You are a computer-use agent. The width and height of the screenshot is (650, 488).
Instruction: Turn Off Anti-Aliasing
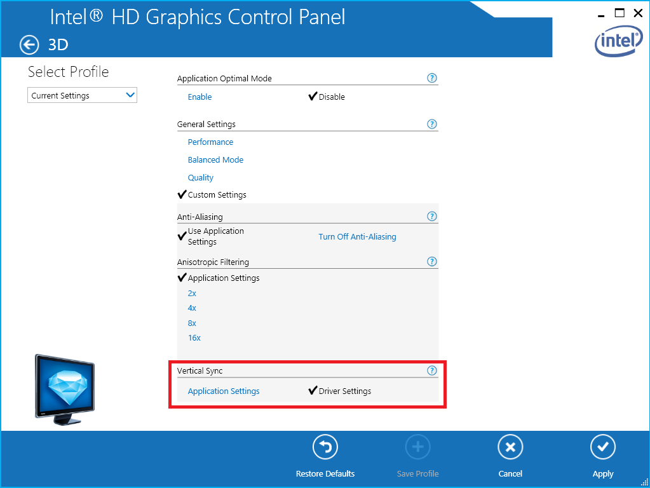(357, 237)
